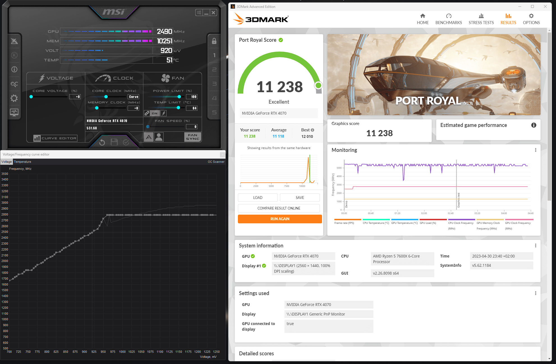Select Afterburner profile slot 3

pos(214,84)
